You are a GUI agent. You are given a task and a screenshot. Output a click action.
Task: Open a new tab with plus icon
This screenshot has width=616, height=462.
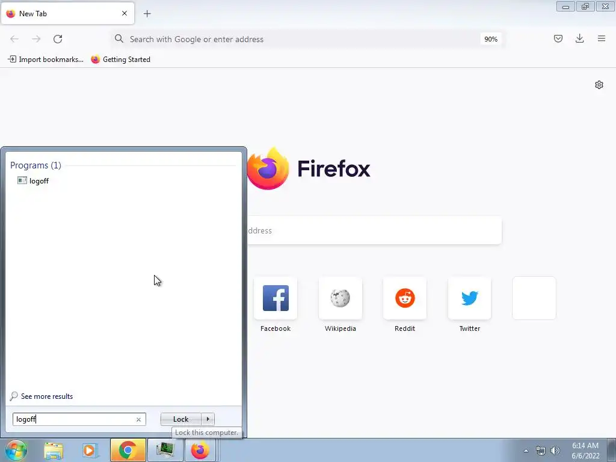(x=147, y=14)
